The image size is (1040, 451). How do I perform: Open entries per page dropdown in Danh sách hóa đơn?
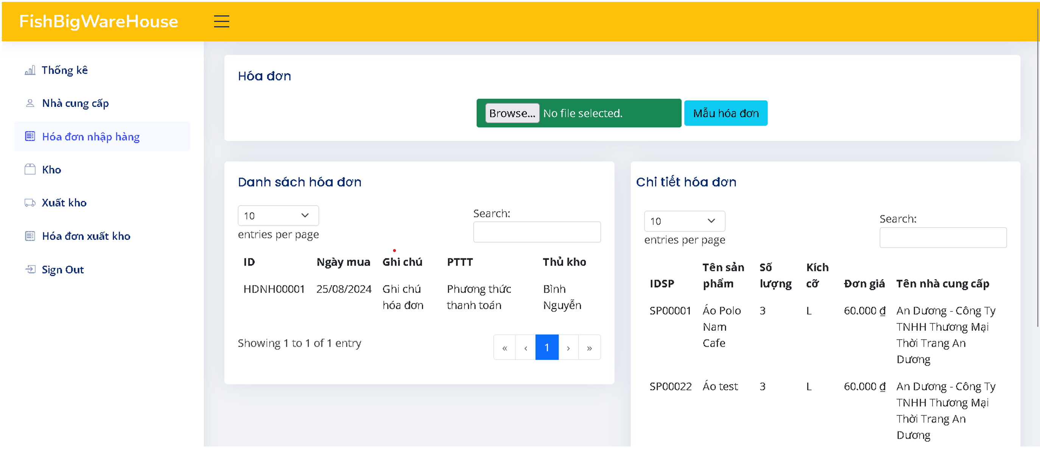pos(278,216)
